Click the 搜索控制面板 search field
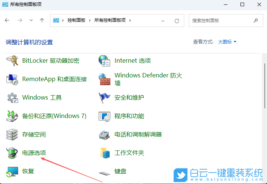Viewport: 267px width, 184px height. (x=226, y=21)
